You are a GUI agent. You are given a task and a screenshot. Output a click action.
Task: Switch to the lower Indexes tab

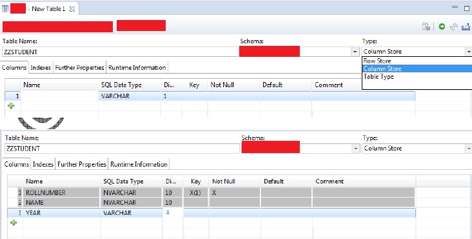tap(43, 164)
